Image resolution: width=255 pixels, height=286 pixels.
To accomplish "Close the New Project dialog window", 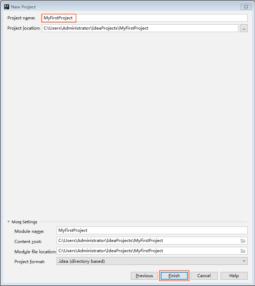I will click(246, 7).
